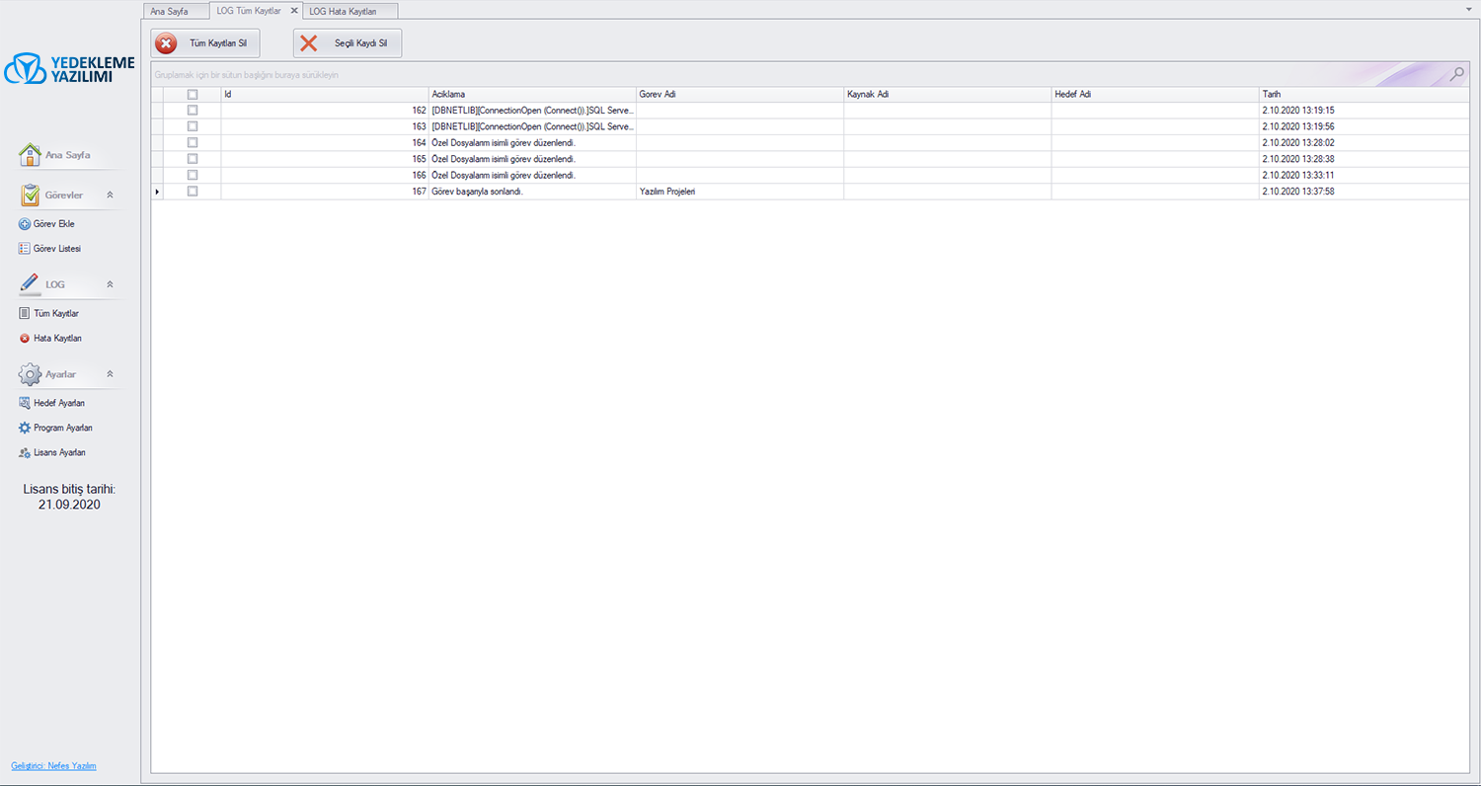
Task: Click the Seçili Kaydı Sil button
Action: click(348, 43)
